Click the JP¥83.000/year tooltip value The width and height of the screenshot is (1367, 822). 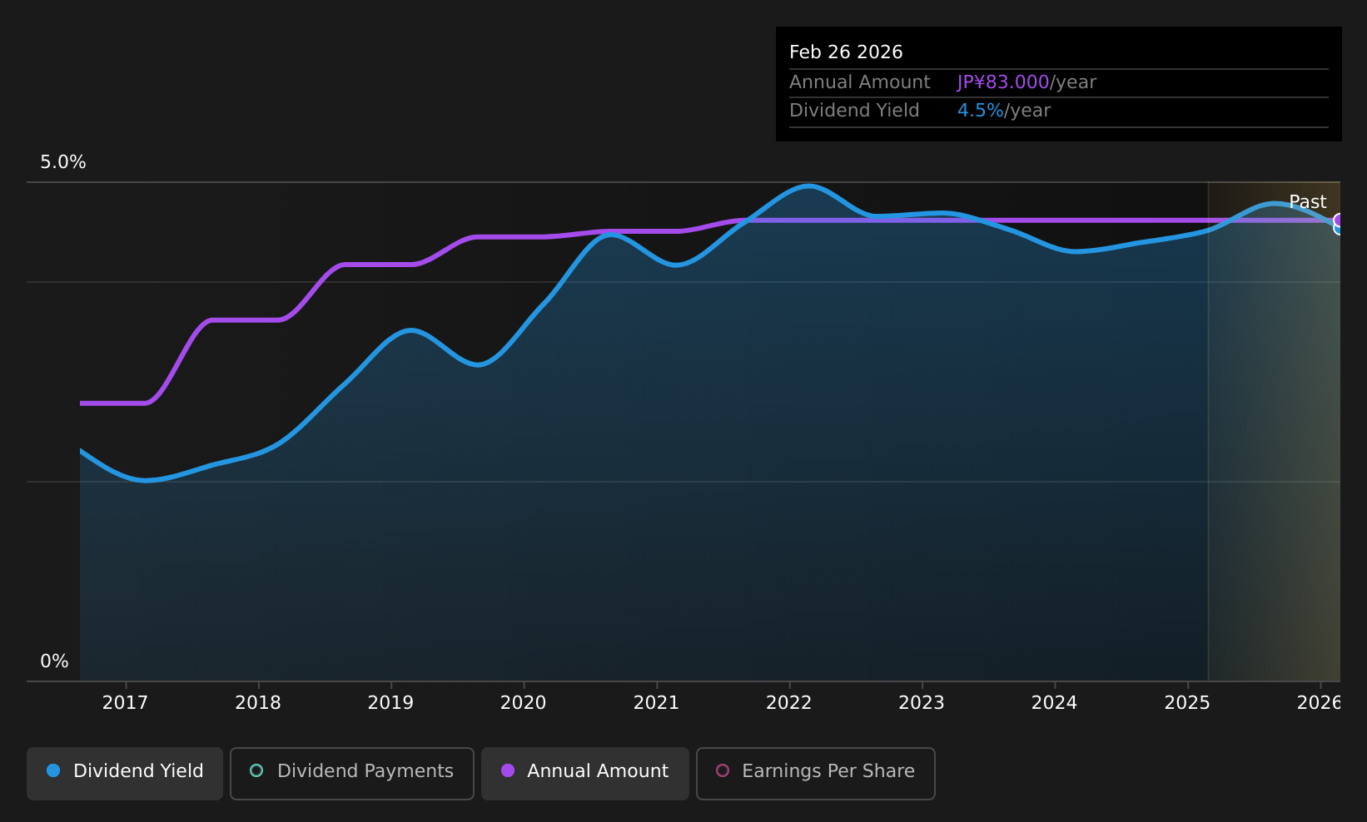point(1026,82)
